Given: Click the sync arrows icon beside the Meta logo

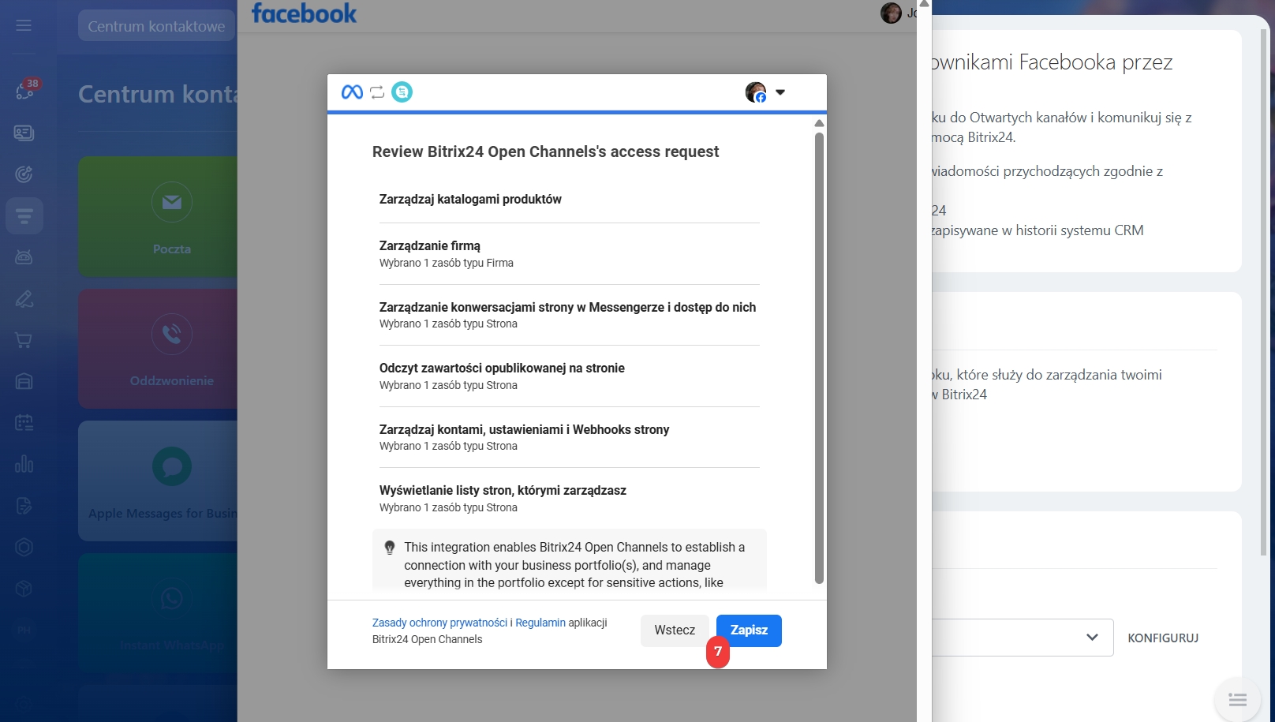Looking at the screenshot, I should [377, 92].
